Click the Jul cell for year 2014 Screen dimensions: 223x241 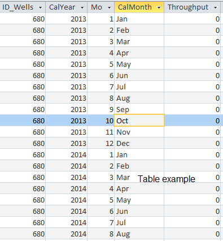pyautogui.click(x=139, y=222)
